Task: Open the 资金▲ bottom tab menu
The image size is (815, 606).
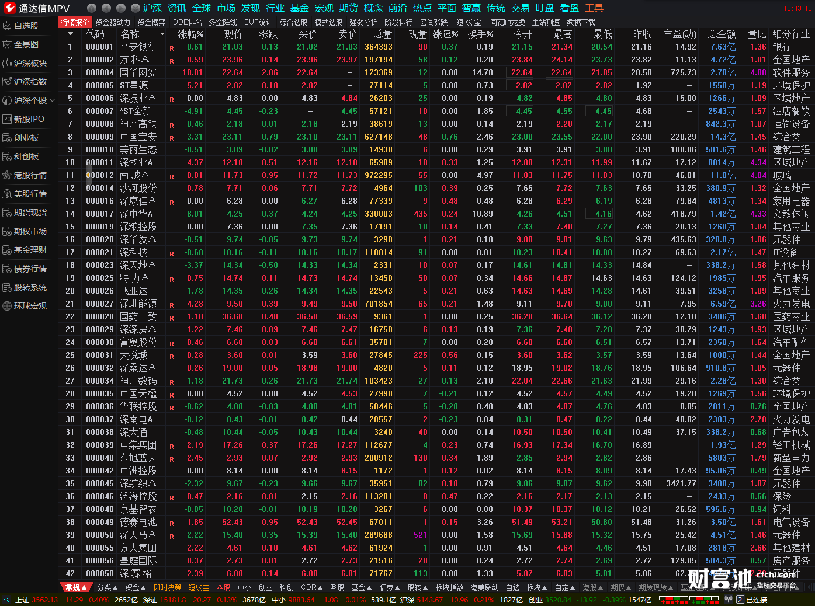Action: (x=136, y=587)
